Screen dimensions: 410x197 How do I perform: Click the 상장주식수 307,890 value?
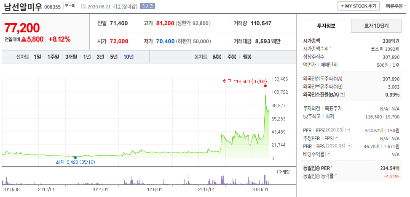(x=391, y=57)
